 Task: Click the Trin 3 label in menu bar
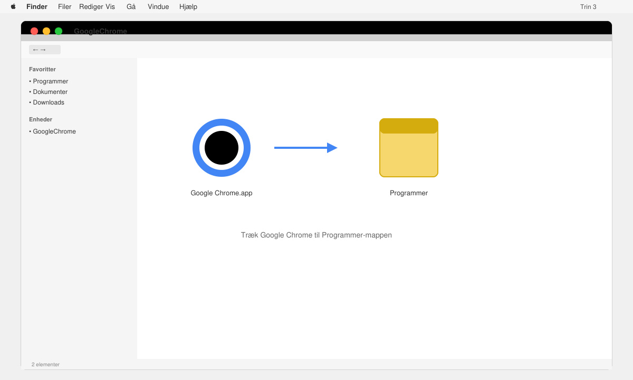click(x=588, y=7)
